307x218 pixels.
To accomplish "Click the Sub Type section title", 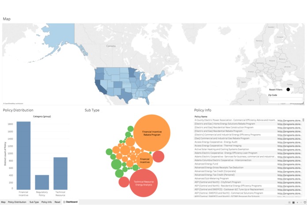I will click(x=92, y=110).
